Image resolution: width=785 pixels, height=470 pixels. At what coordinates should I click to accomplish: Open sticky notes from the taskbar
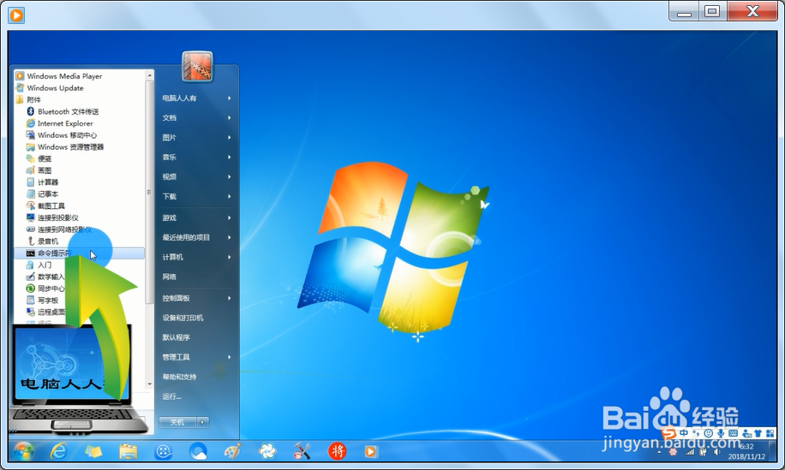[93, 451]
